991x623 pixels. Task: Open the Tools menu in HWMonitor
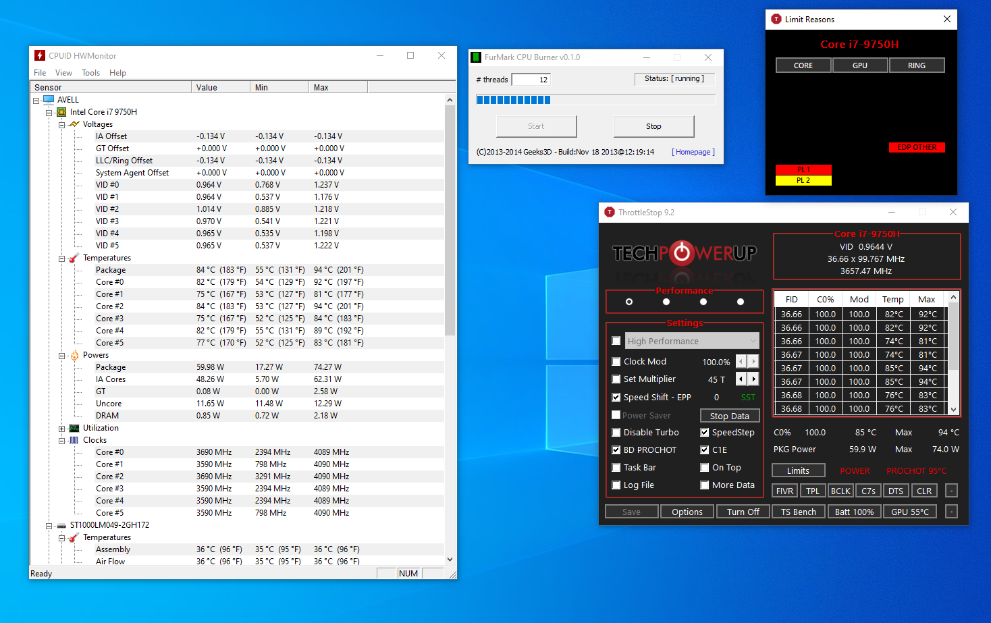coord(90,73)
